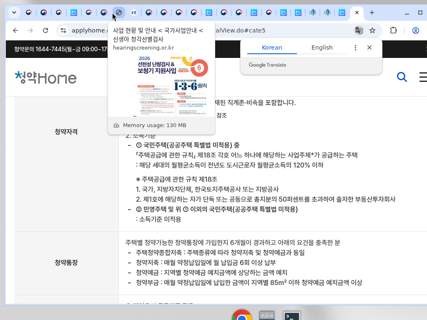Viewport: 427px width, 320px height.
Task: Open a new tab with plus button
Action: coord(372,12)
